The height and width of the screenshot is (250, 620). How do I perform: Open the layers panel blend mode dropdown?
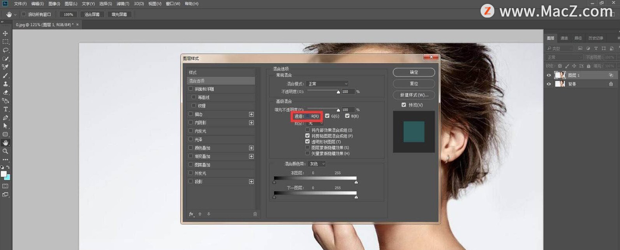tap(564, 57)
